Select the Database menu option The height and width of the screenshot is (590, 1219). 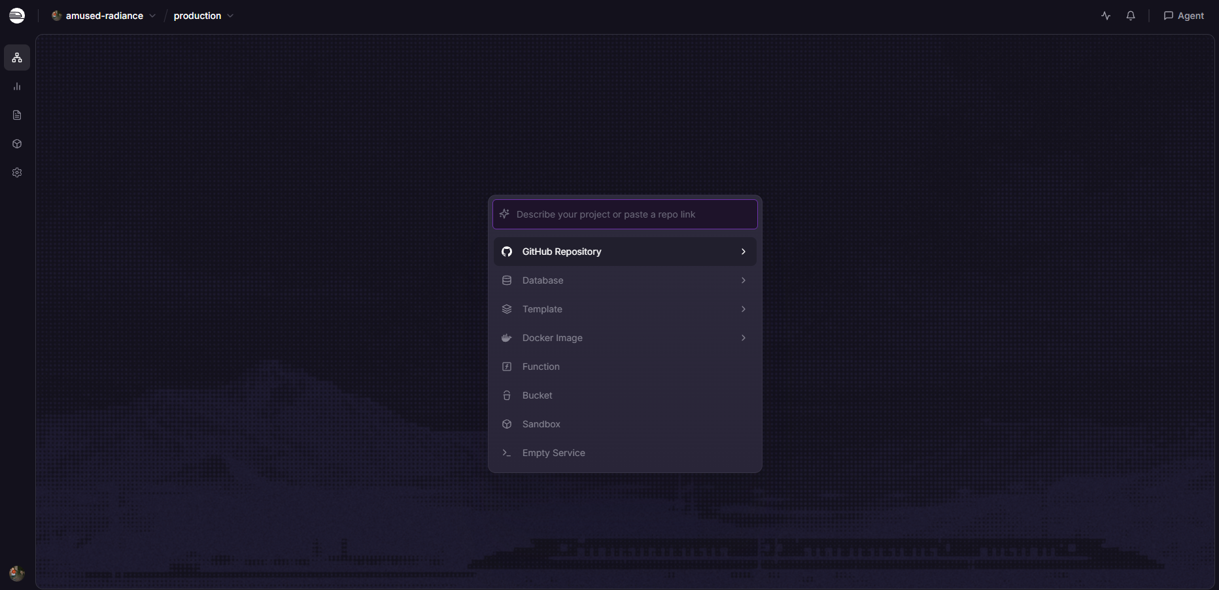625,280
